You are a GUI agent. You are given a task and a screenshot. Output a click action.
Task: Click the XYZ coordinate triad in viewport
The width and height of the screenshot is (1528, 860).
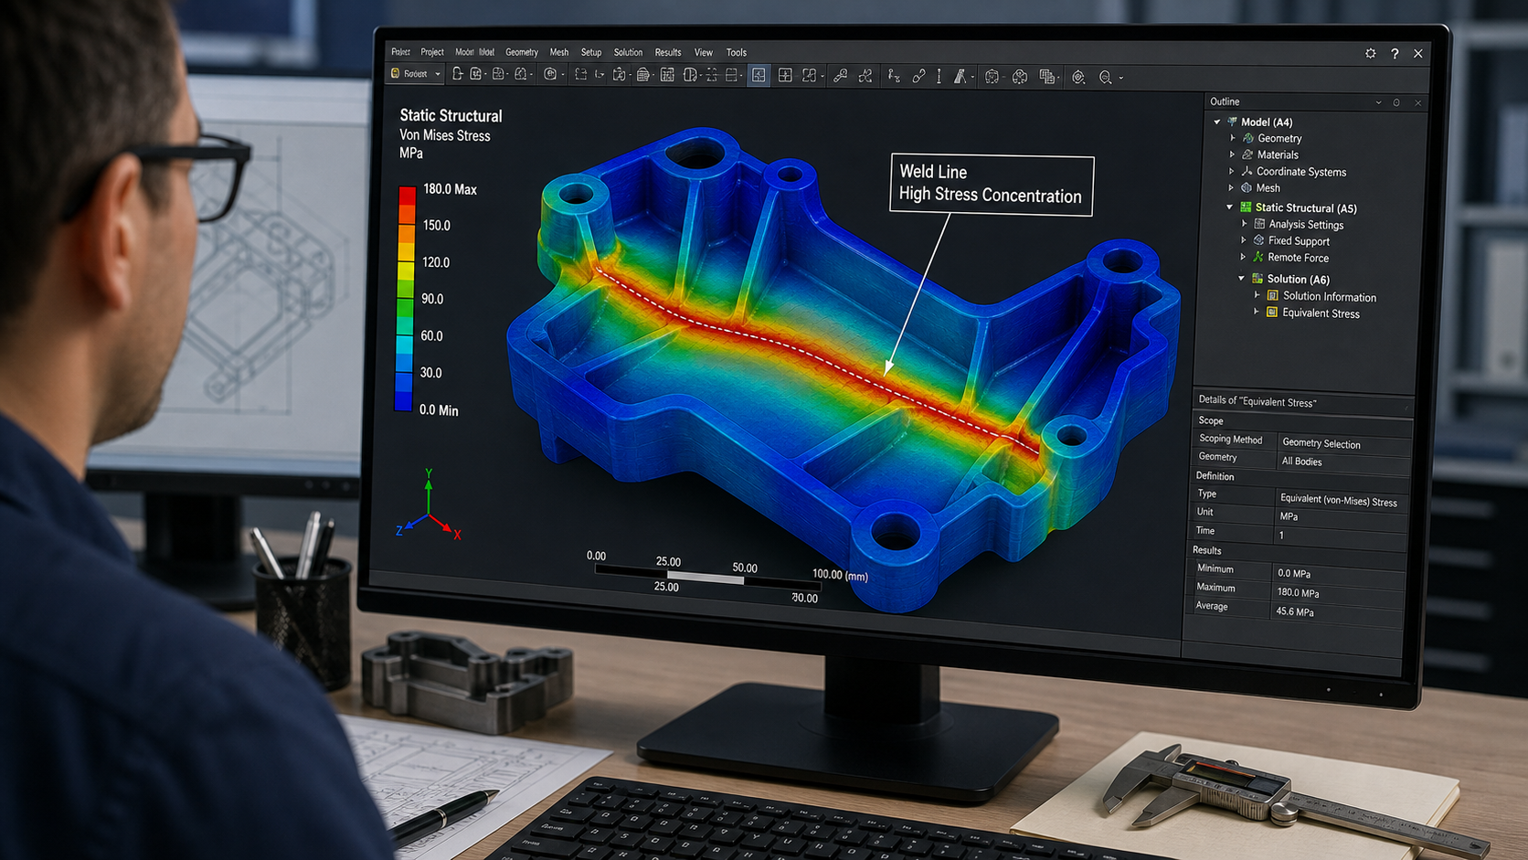(x=429, y=505)
